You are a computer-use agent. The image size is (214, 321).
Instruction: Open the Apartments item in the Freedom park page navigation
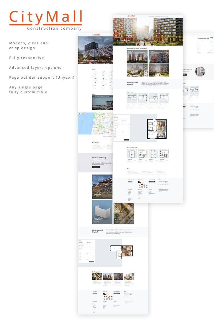click(x=153, y=16)
